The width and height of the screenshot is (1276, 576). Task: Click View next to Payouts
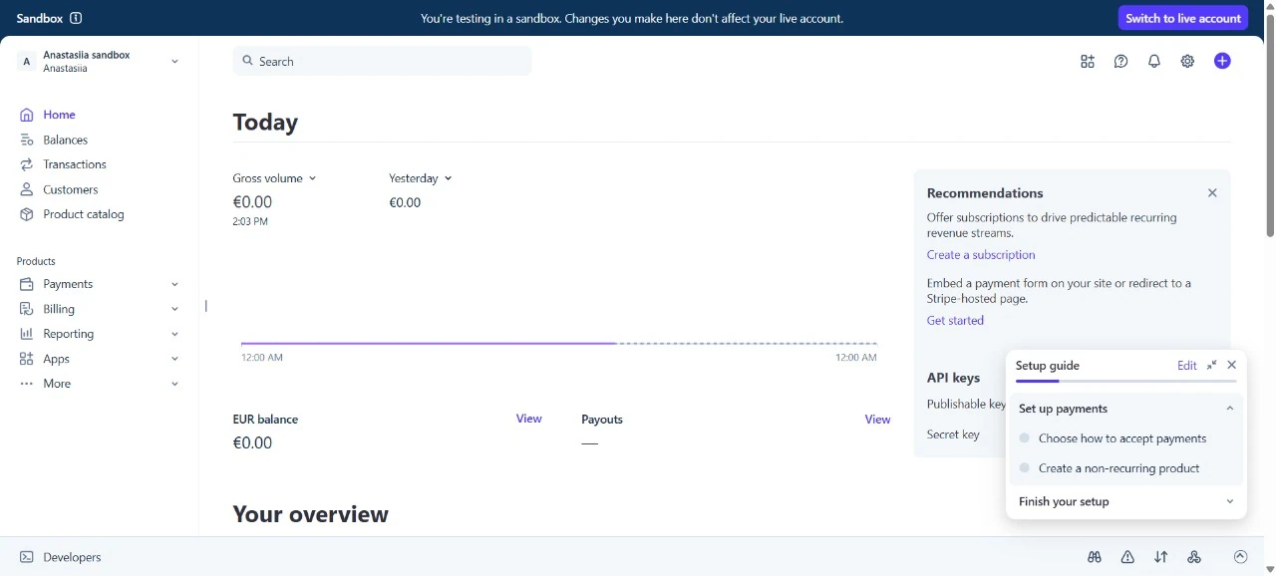click(x=877, y=420)
